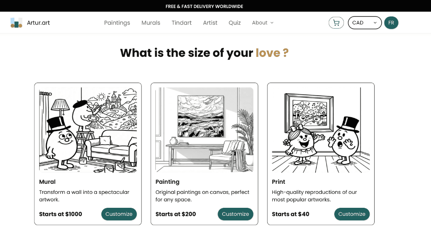
Task: Navigate to the Tindart page
Action: (181, 23)
